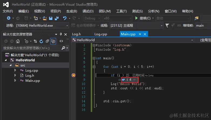Viewport: 211px width, 120px height.
Task: Open the 堆栈帧 stack frame main field
Action: (203, 26)
